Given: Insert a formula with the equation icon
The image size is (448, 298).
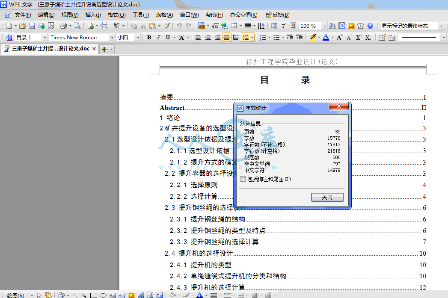Looking at the screenshot, I should pos(215,26).
